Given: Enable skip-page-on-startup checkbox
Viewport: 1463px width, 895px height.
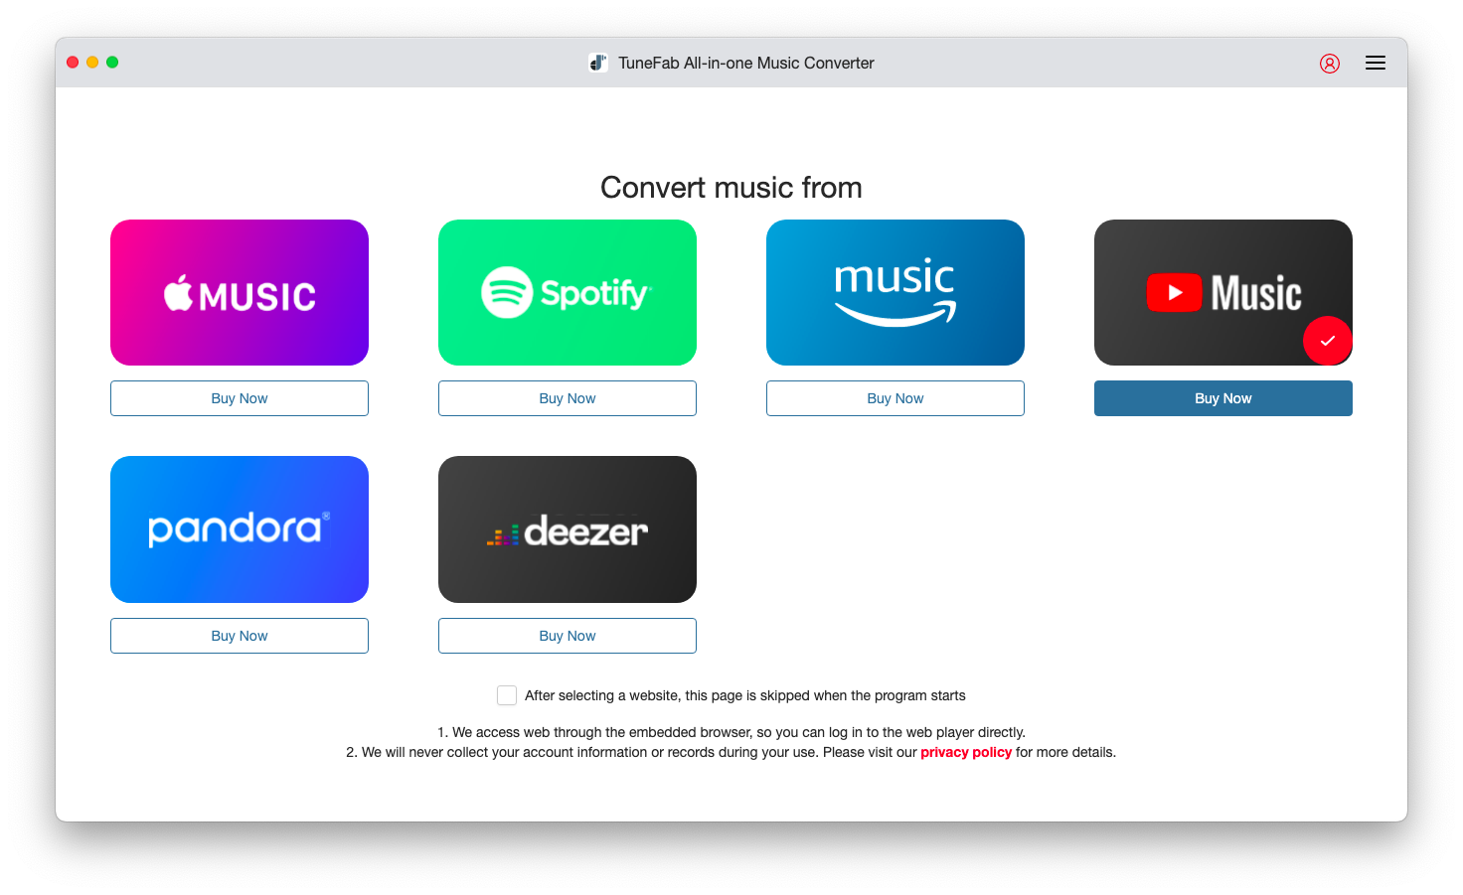Looking at the screenshot, I should click(507, 695).
